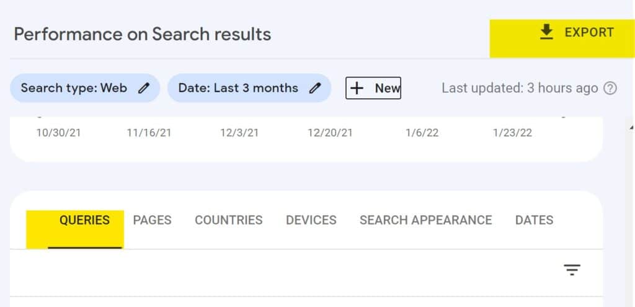
Task: Click the Performance on Search results heading
Action: click(x=143, y=34)
